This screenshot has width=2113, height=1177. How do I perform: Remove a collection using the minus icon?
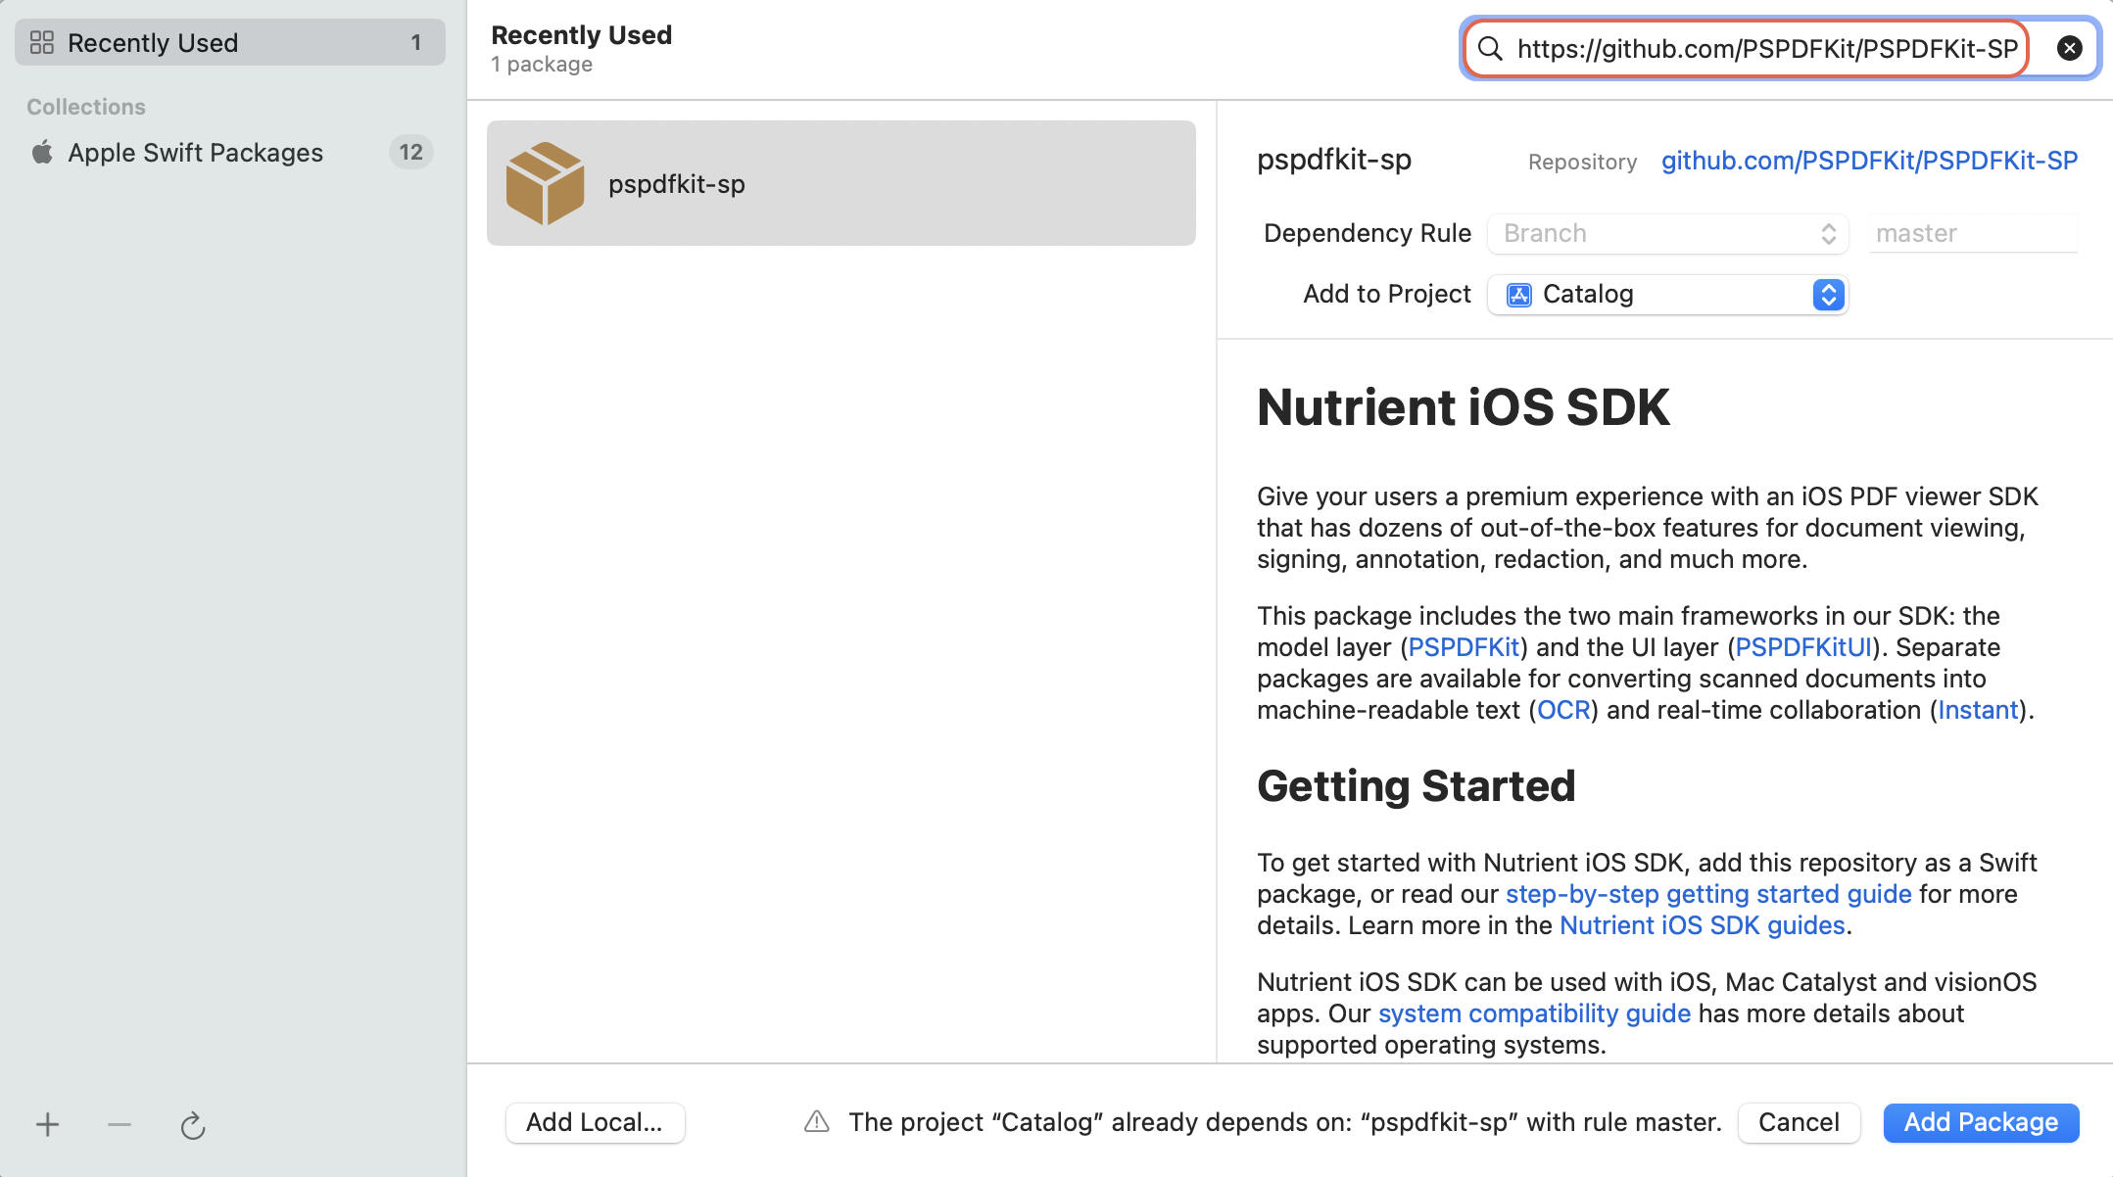pyautogui.click(x=120, y=1124)
